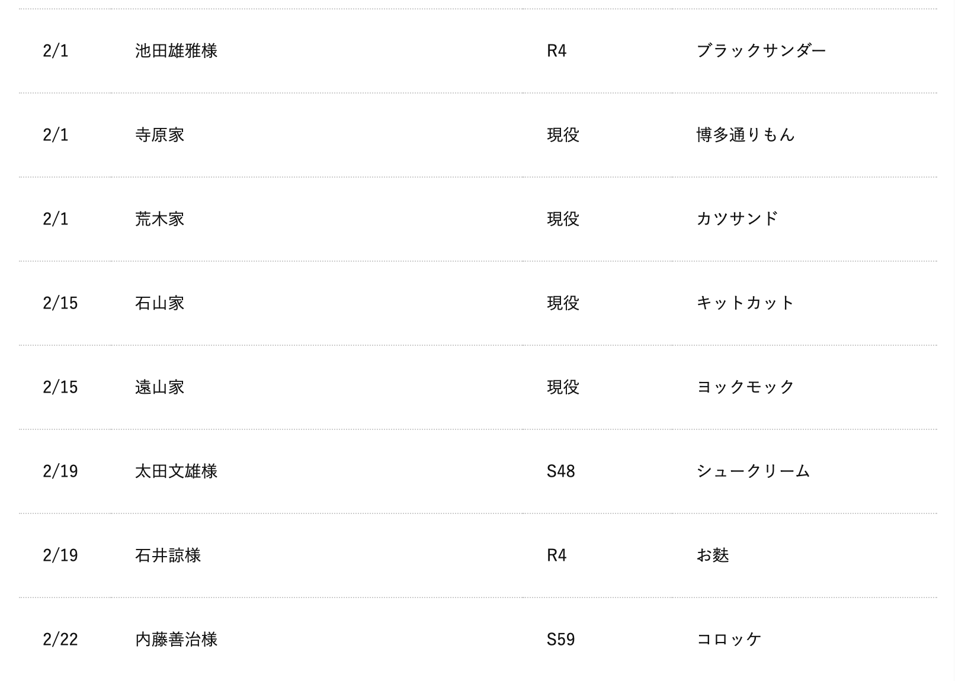
Task: Select the 寺原家 name cell
Action: 159,135
